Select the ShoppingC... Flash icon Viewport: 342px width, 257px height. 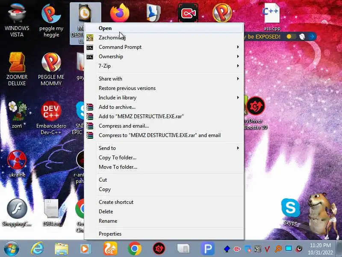pyautogui.click(x=17, y=212)
